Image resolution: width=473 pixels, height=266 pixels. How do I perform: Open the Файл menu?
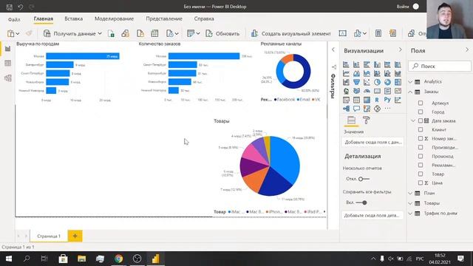click(x=14, y=19)
